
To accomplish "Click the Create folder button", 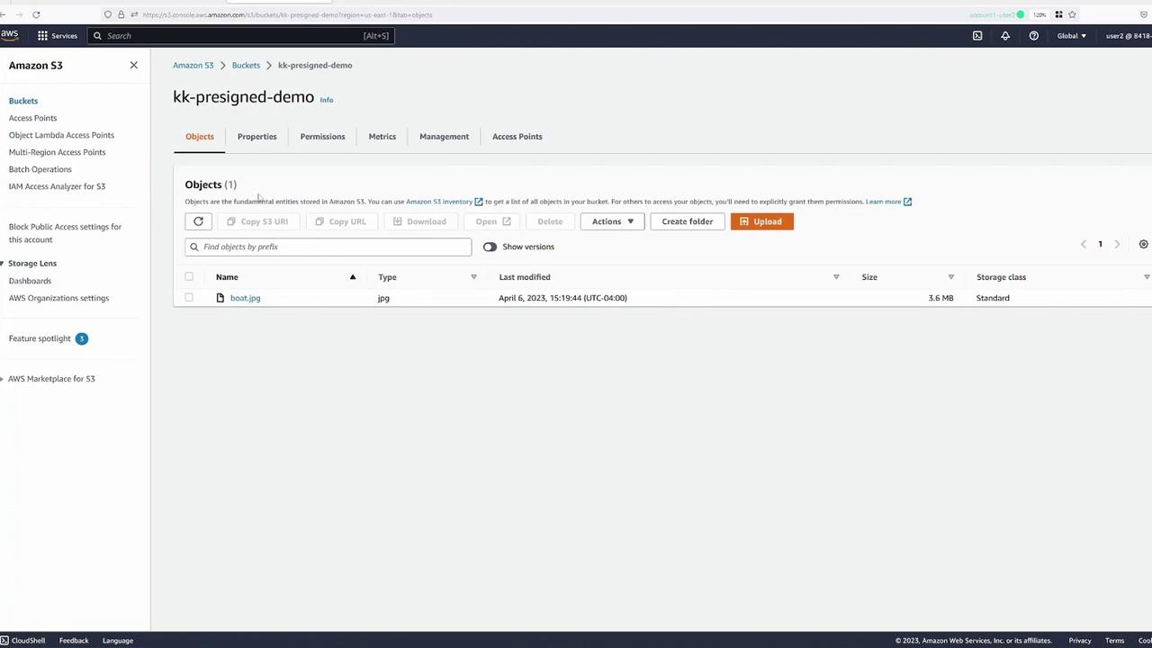I will coord(688,221).
